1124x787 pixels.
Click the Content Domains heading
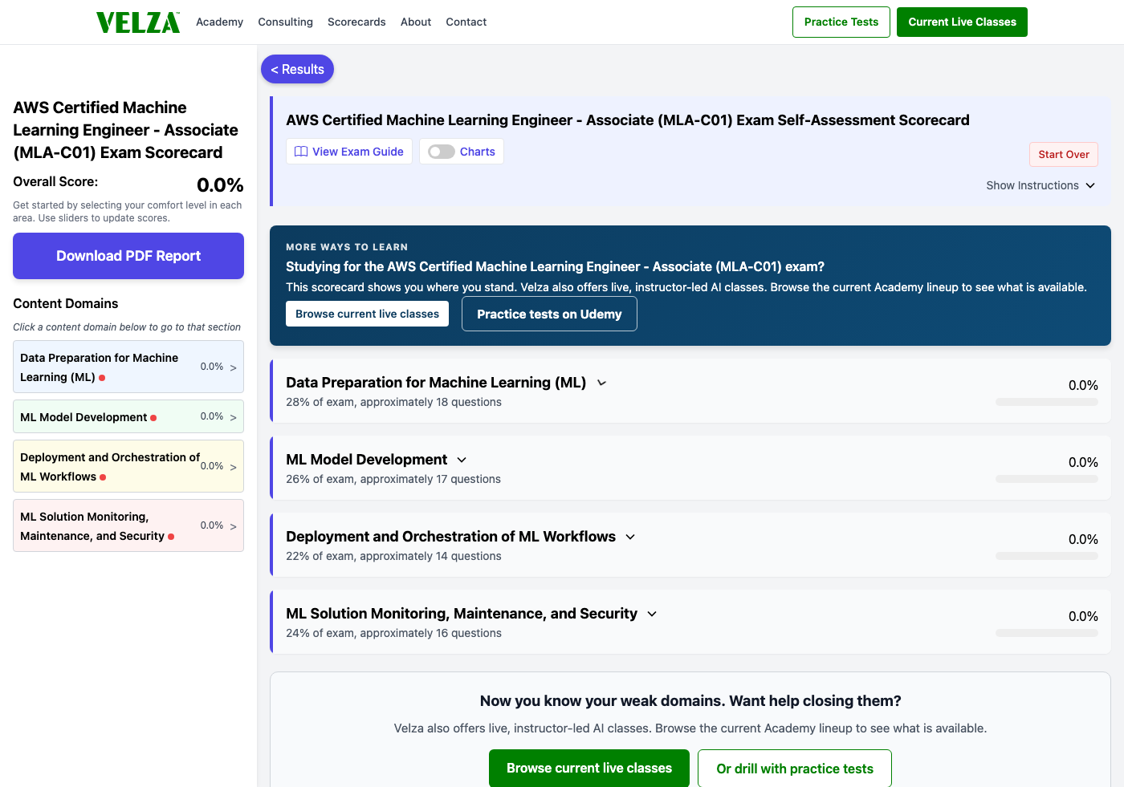66,303
